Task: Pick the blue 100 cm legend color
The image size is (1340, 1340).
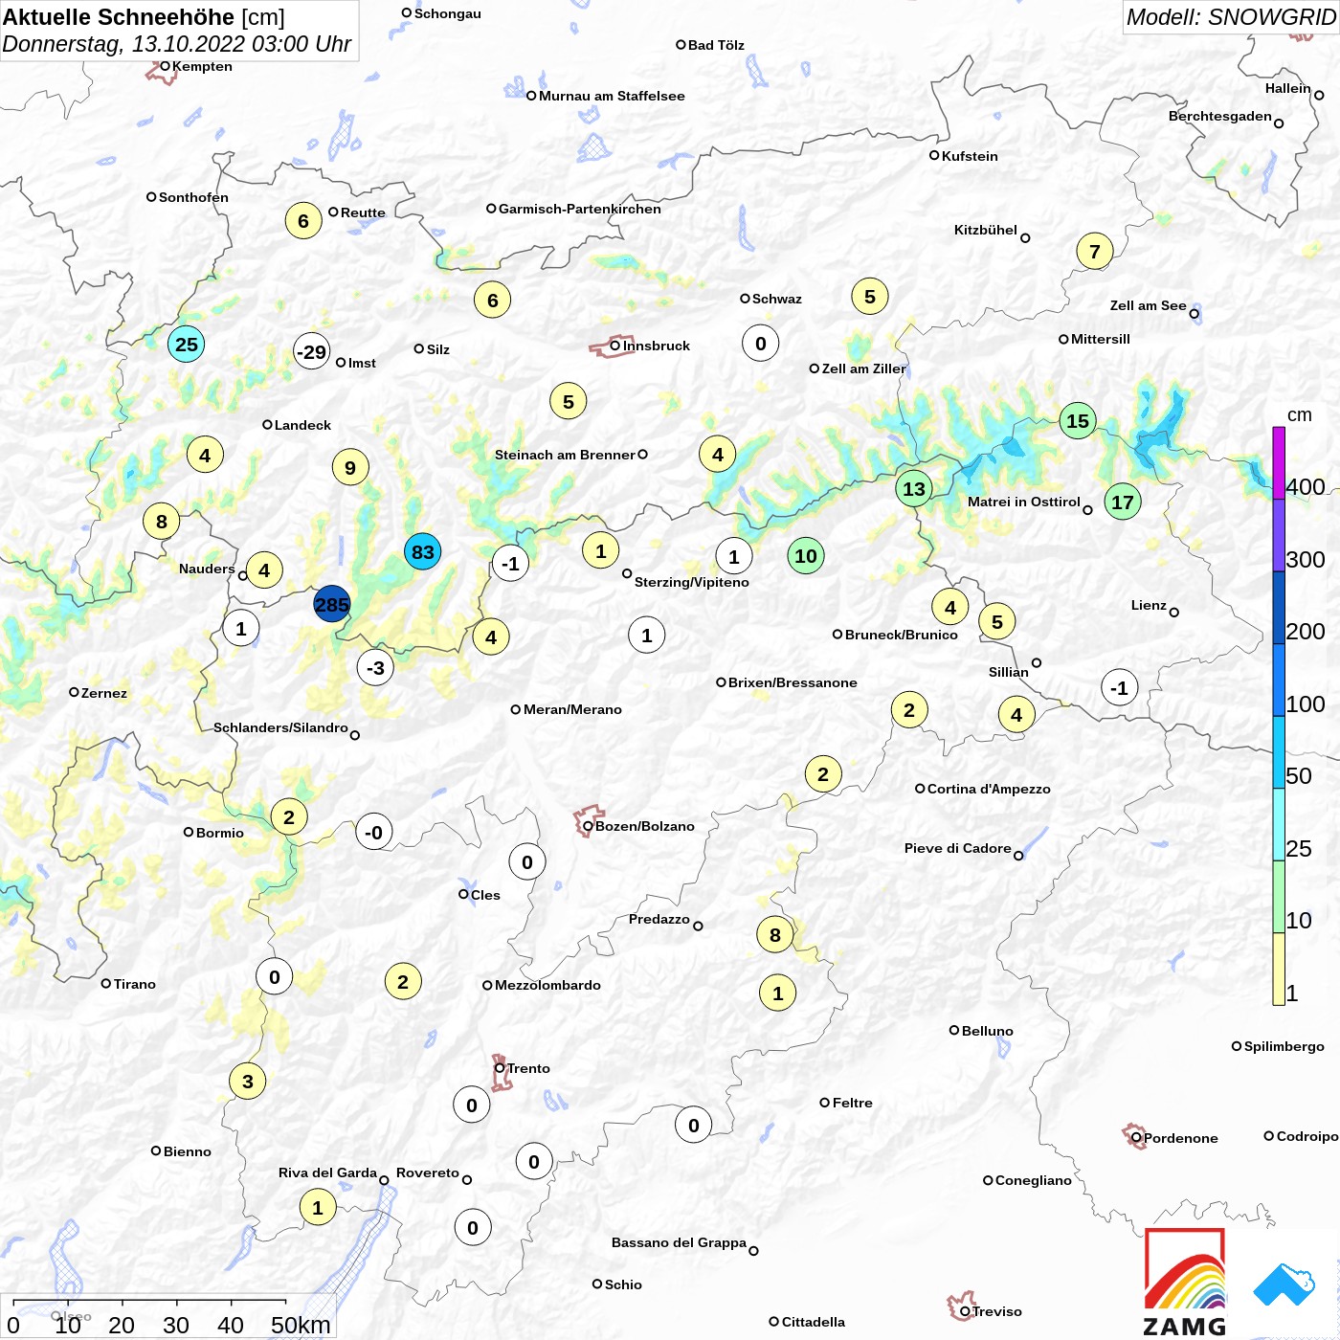Action: 1278,680
